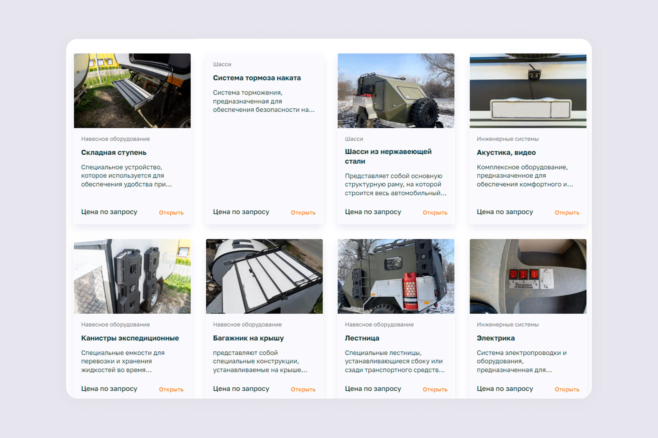Click Открыть under Канистры экспедиционные

171,389
